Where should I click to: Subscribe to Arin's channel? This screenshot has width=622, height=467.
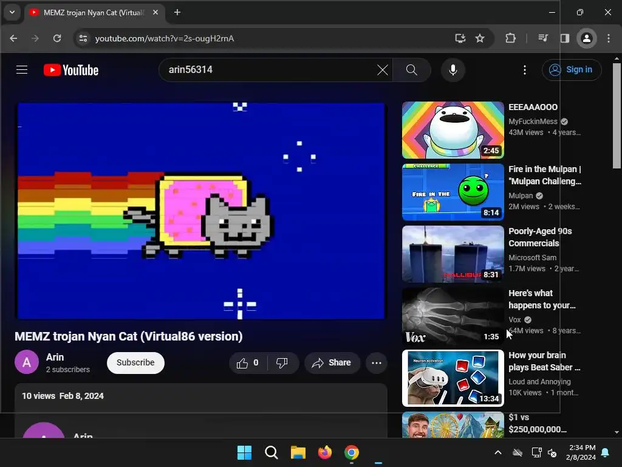tap(135, 362)
